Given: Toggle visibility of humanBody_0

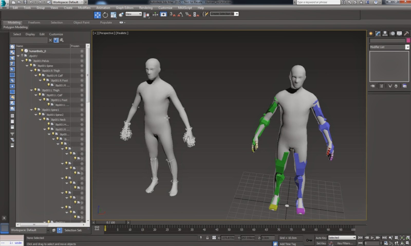Looking at the screenshot, I should (22, 51).
